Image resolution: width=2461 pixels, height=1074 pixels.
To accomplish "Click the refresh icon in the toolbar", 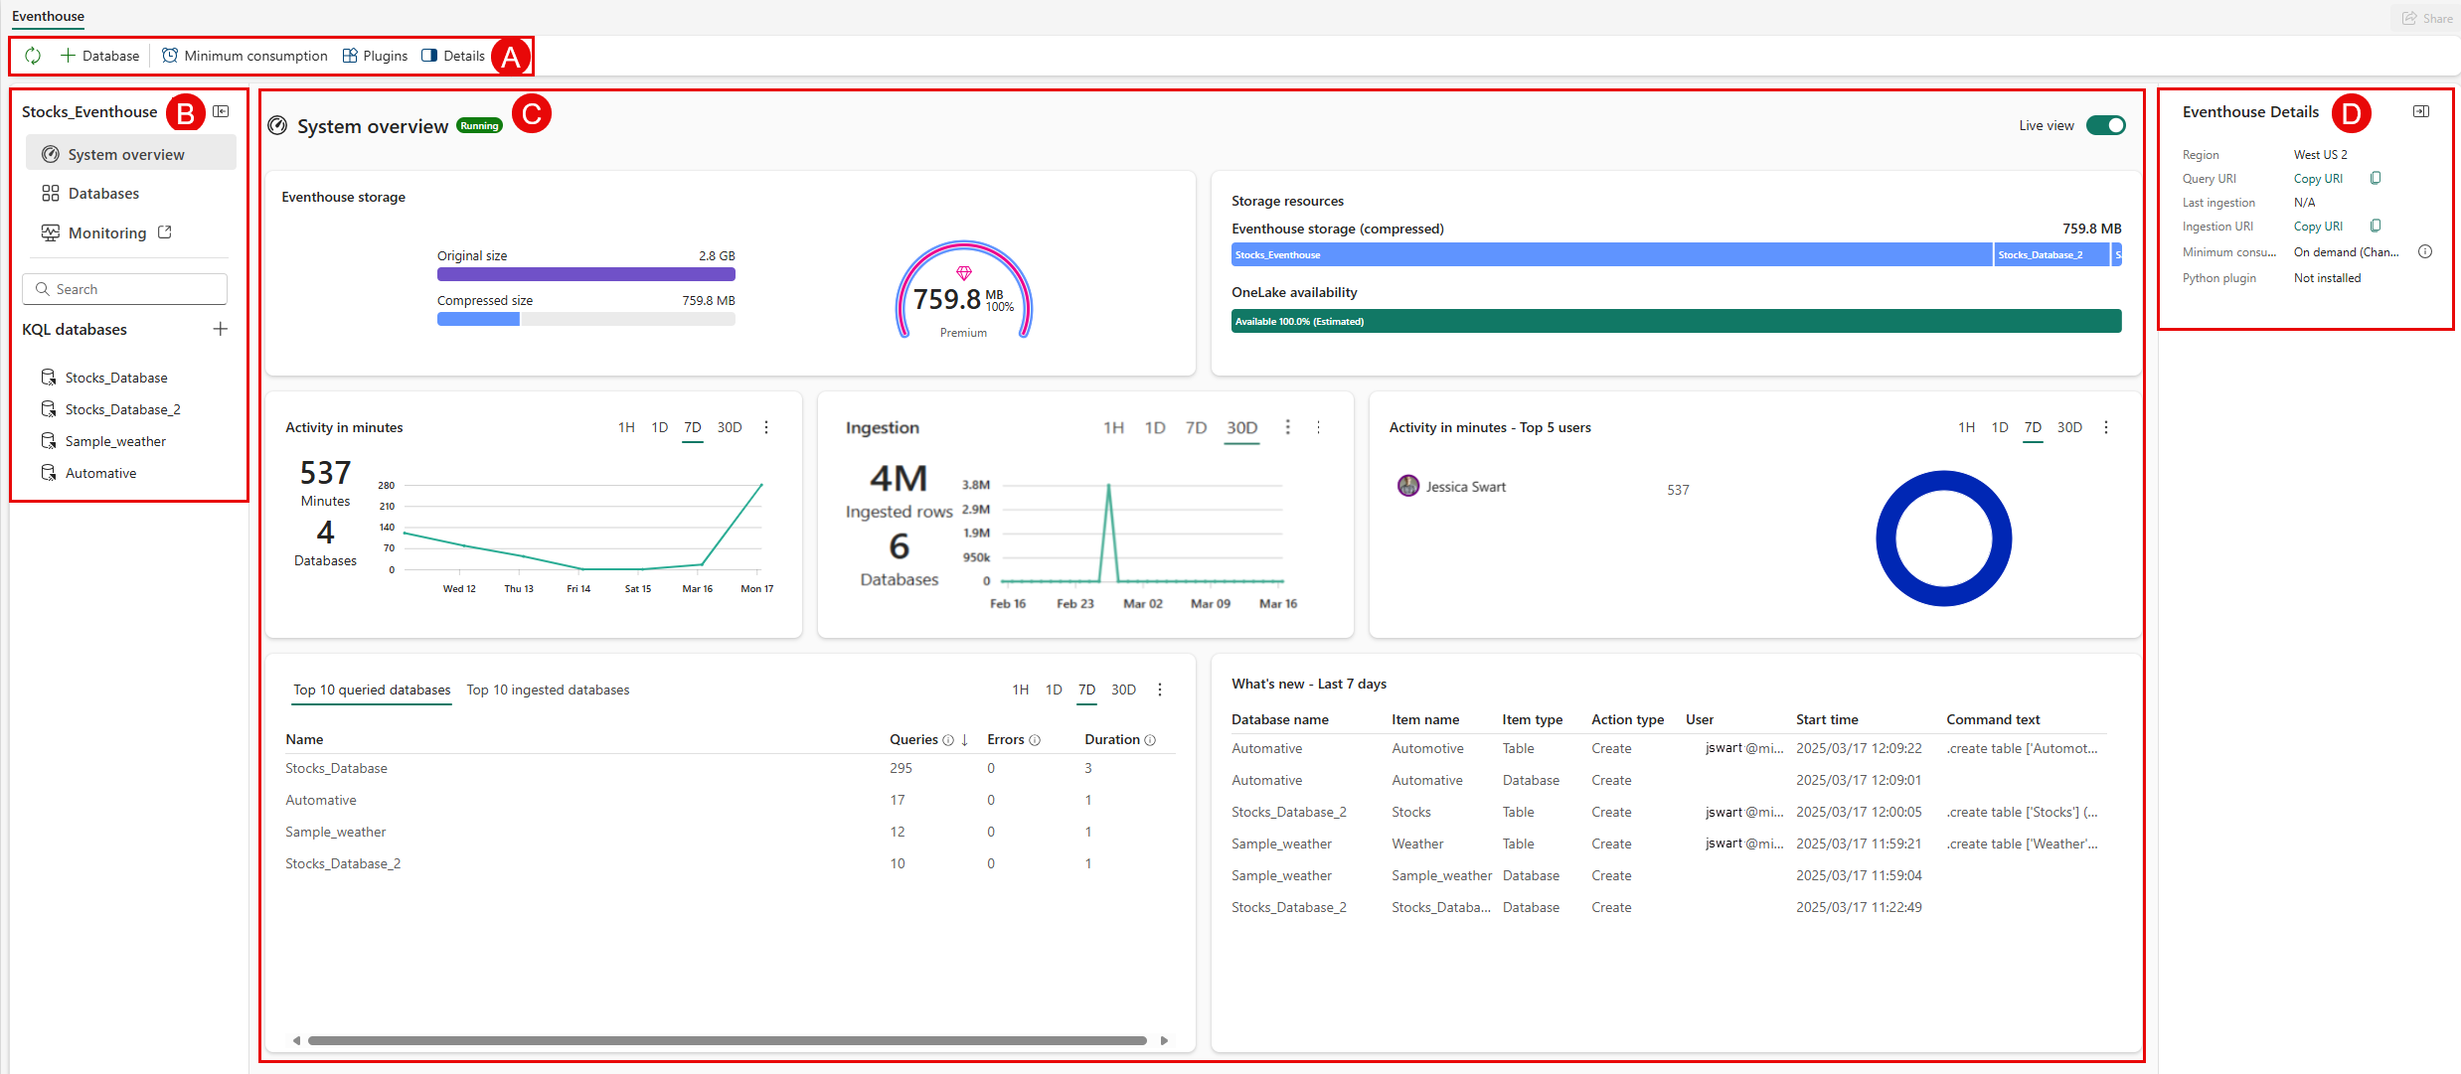I will point(33,56).
